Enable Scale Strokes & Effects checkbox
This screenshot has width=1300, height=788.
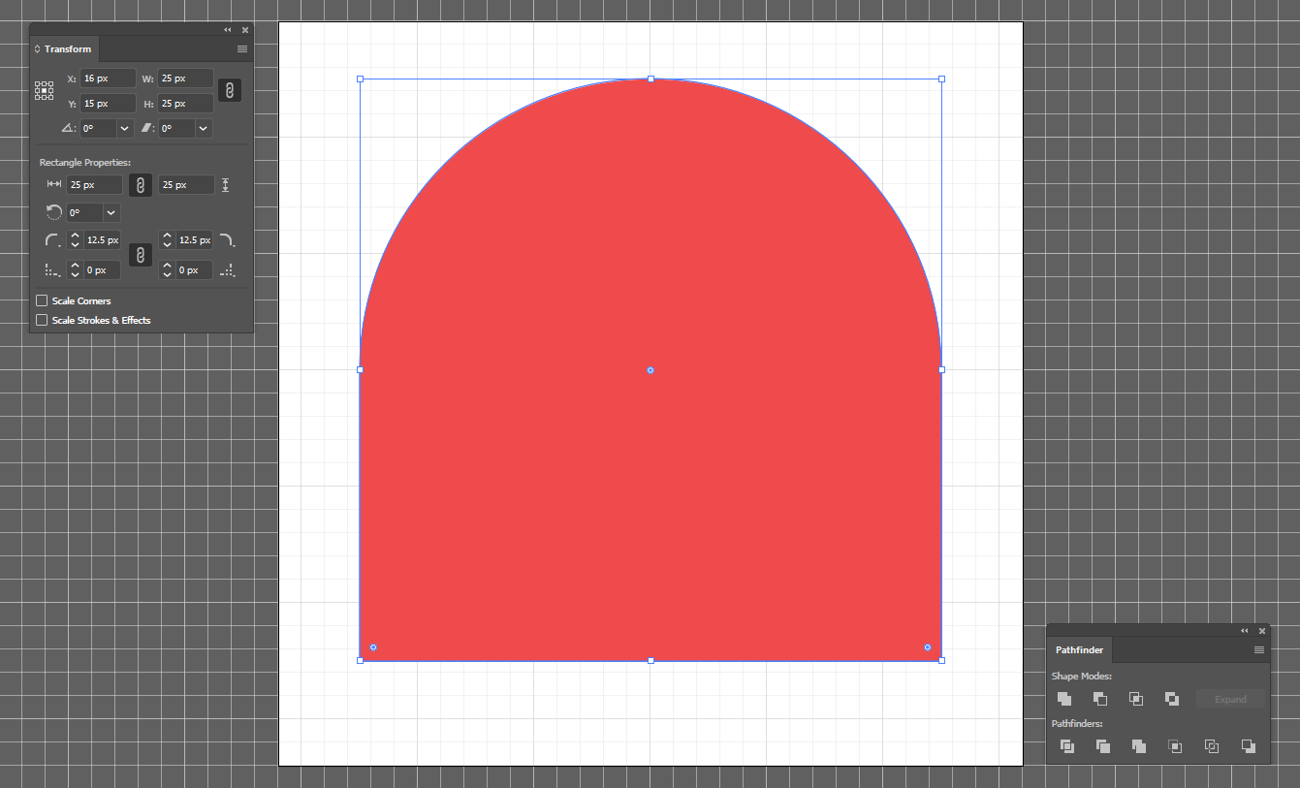(42, 320)
